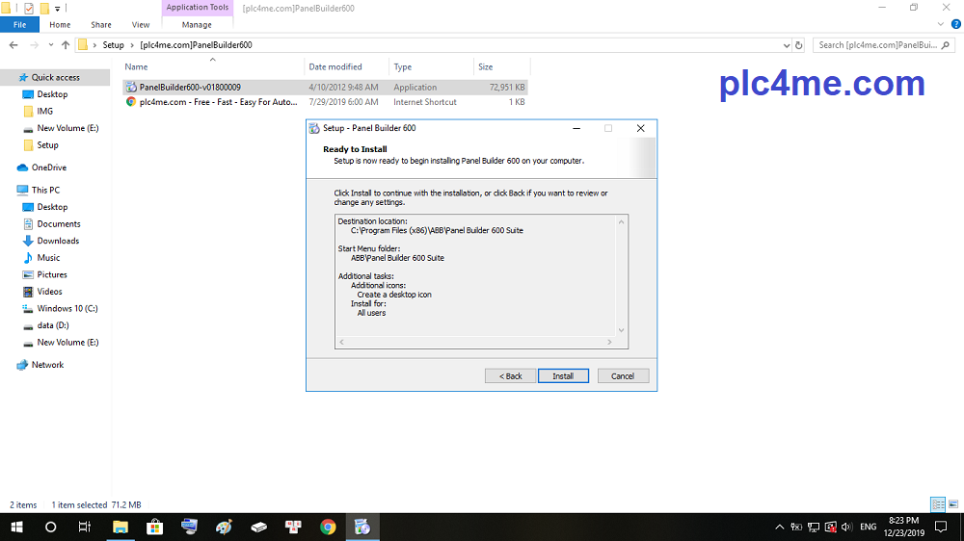Open the Task View button
964x541 pixels.
(85, 527)
